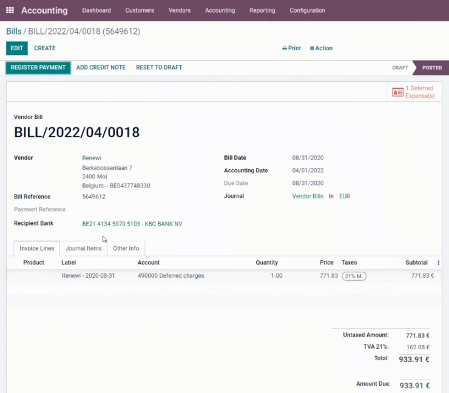The image size is (449, 393).
Task: Open Vendor Bills journal link
Action: coord(308,196)
